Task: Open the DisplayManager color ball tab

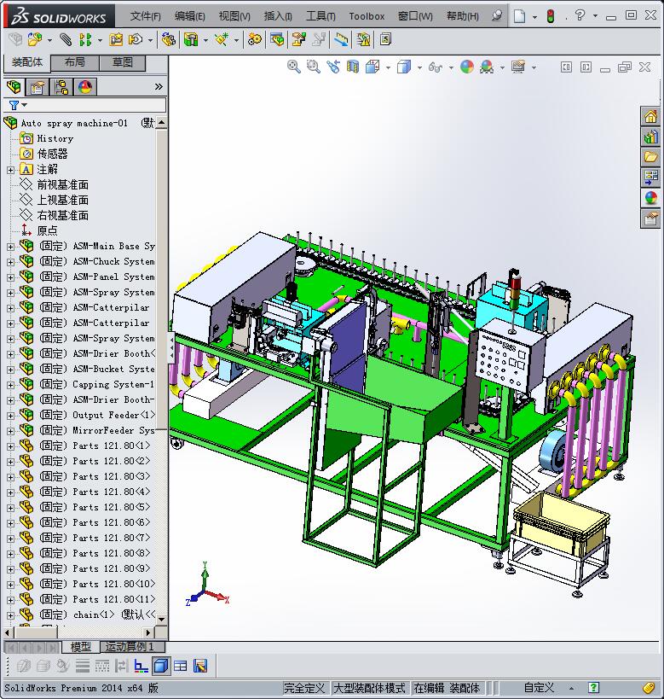Action: [x=85, y=86]
